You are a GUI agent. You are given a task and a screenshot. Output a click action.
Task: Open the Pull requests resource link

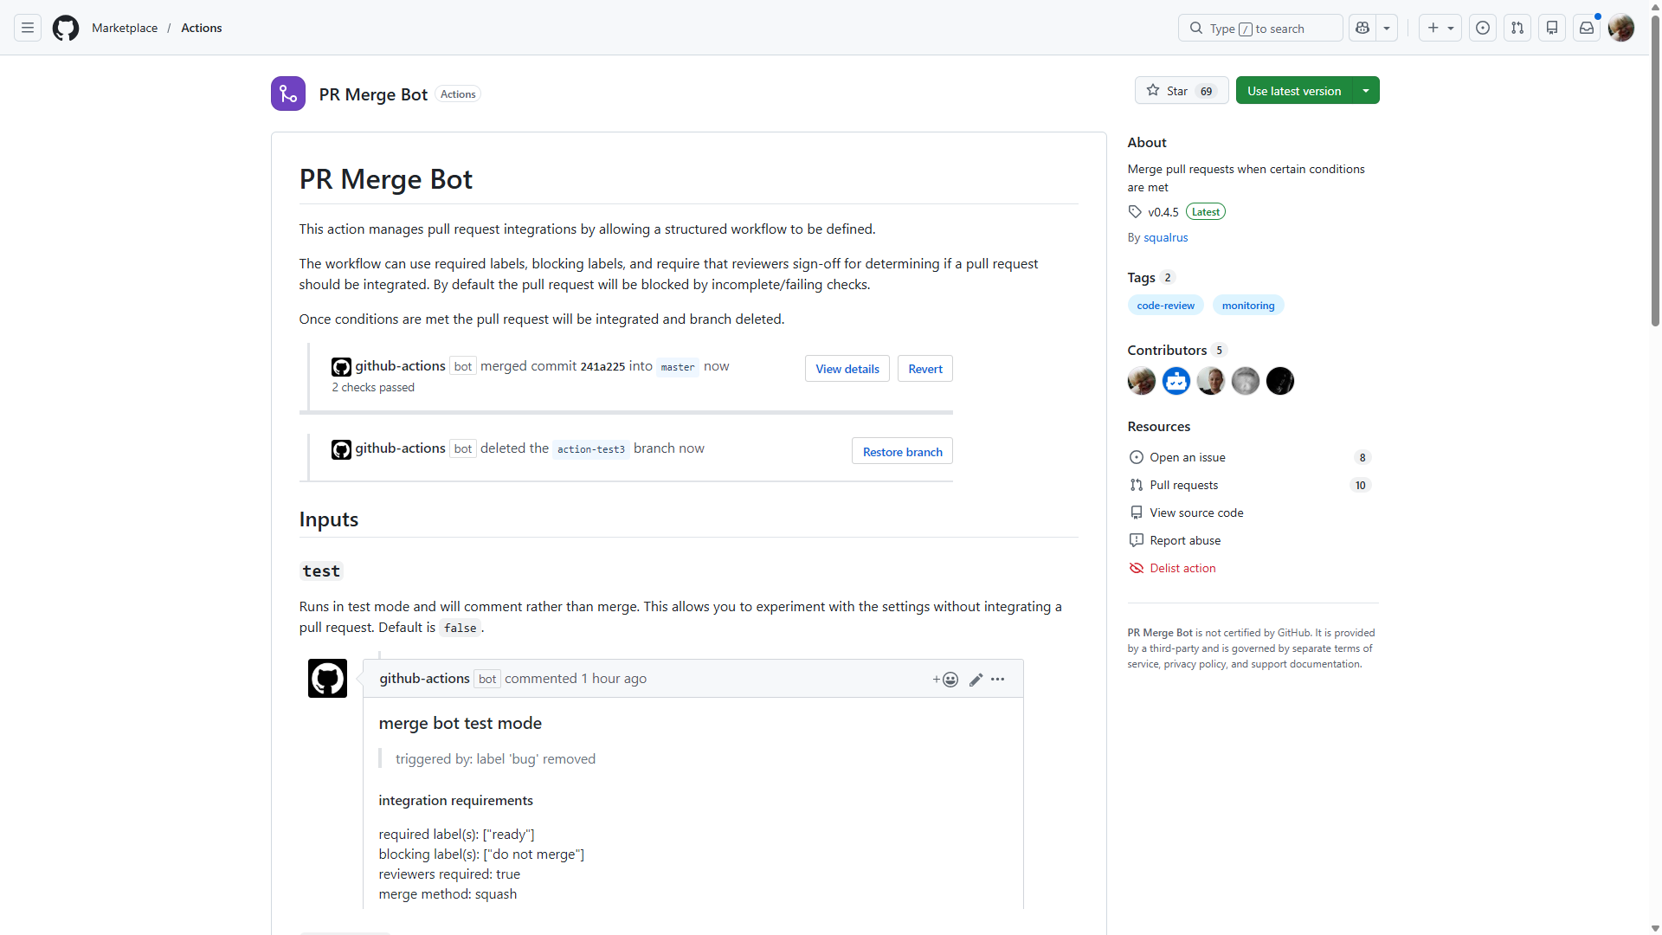pos(1183,485)
